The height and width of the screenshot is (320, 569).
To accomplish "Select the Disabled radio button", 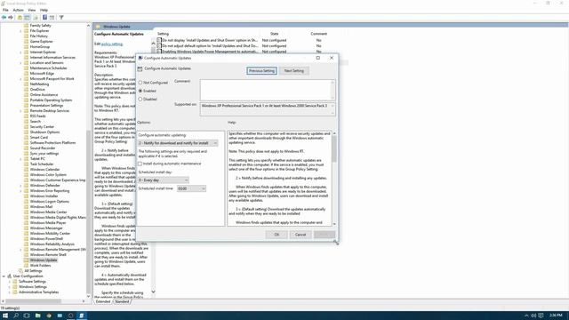I will 140,99.
